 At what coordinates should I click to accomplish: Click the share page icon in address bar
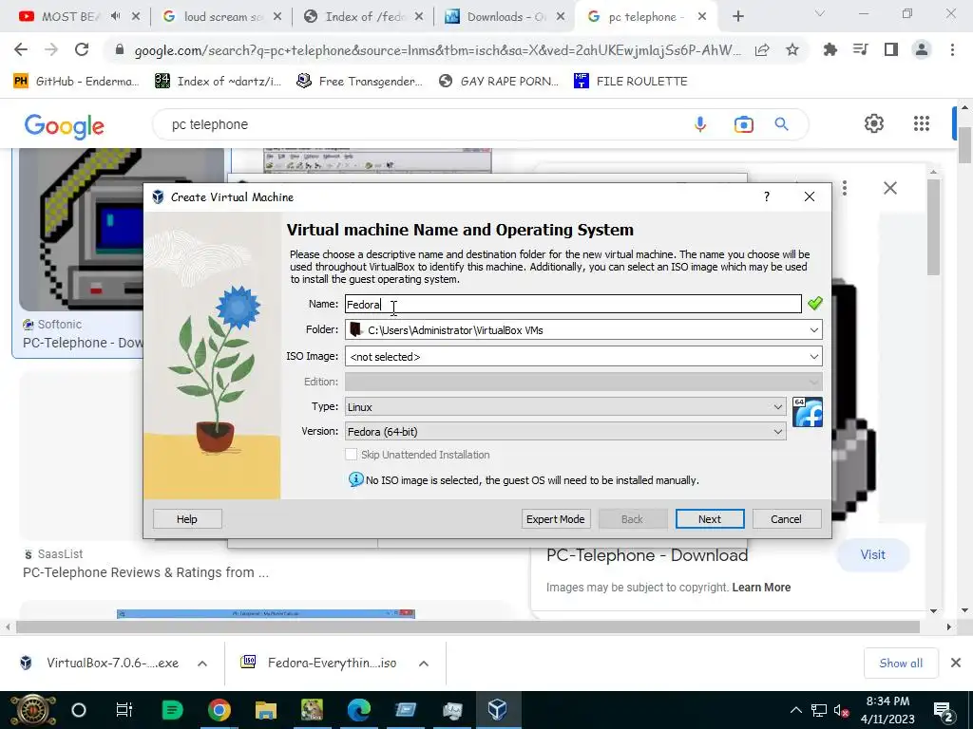762,50
